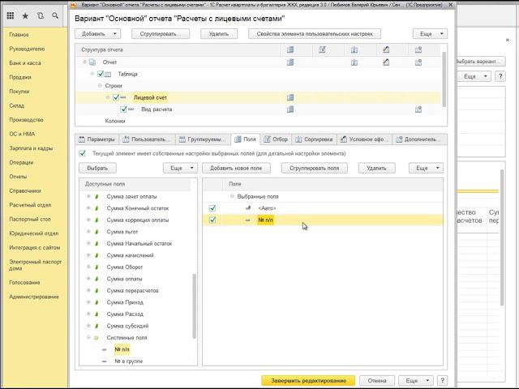This screenshot has height=389, width=519.
Task: Switch to the Параметры tab
Action: click(97, 139)
